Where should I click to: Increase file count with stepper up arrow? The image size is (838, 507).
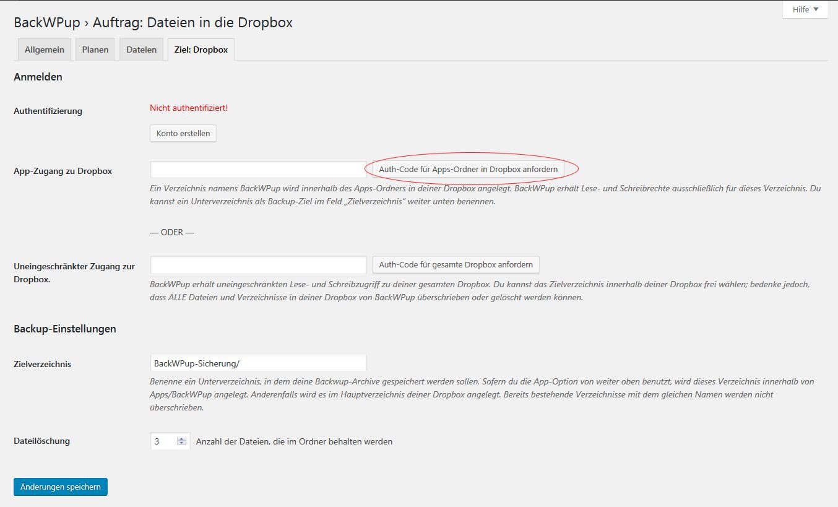(181, 439)
